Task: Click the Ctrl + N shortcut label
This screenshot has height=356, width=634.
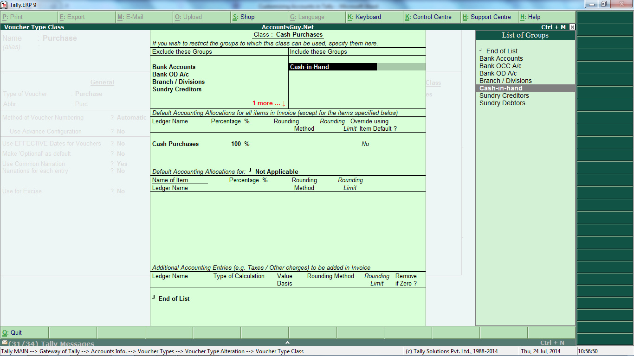Action: pos(552,343)
